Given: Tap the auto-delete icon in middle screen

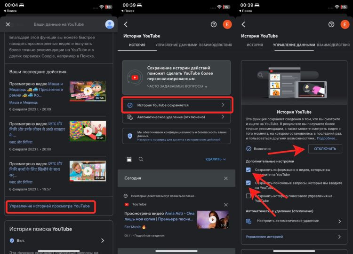Looking at the screenshot, I should (130, 117).
